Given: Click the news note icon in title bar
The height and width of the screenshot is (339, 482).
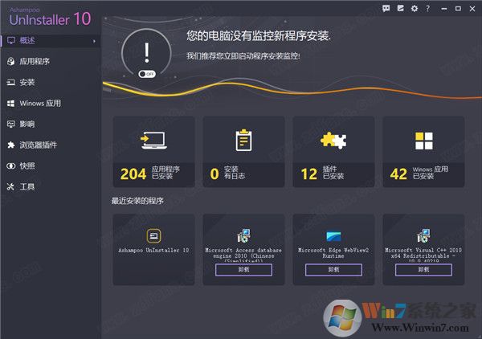Looking at the screenshot, I should (x=400, y=8).
